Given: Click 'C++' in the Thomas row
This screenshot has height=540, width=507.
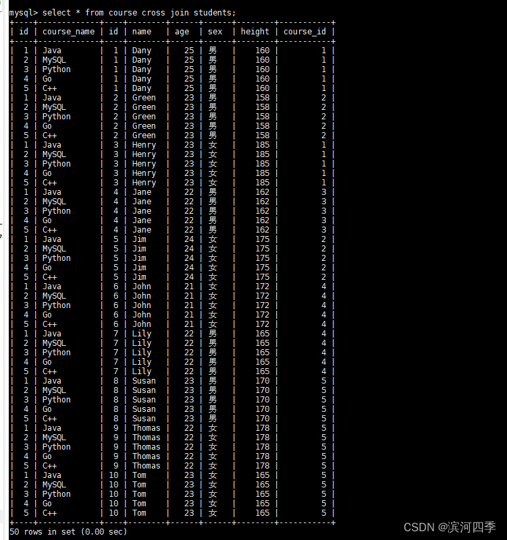Looking at the screenshot, I should [49, 466].
